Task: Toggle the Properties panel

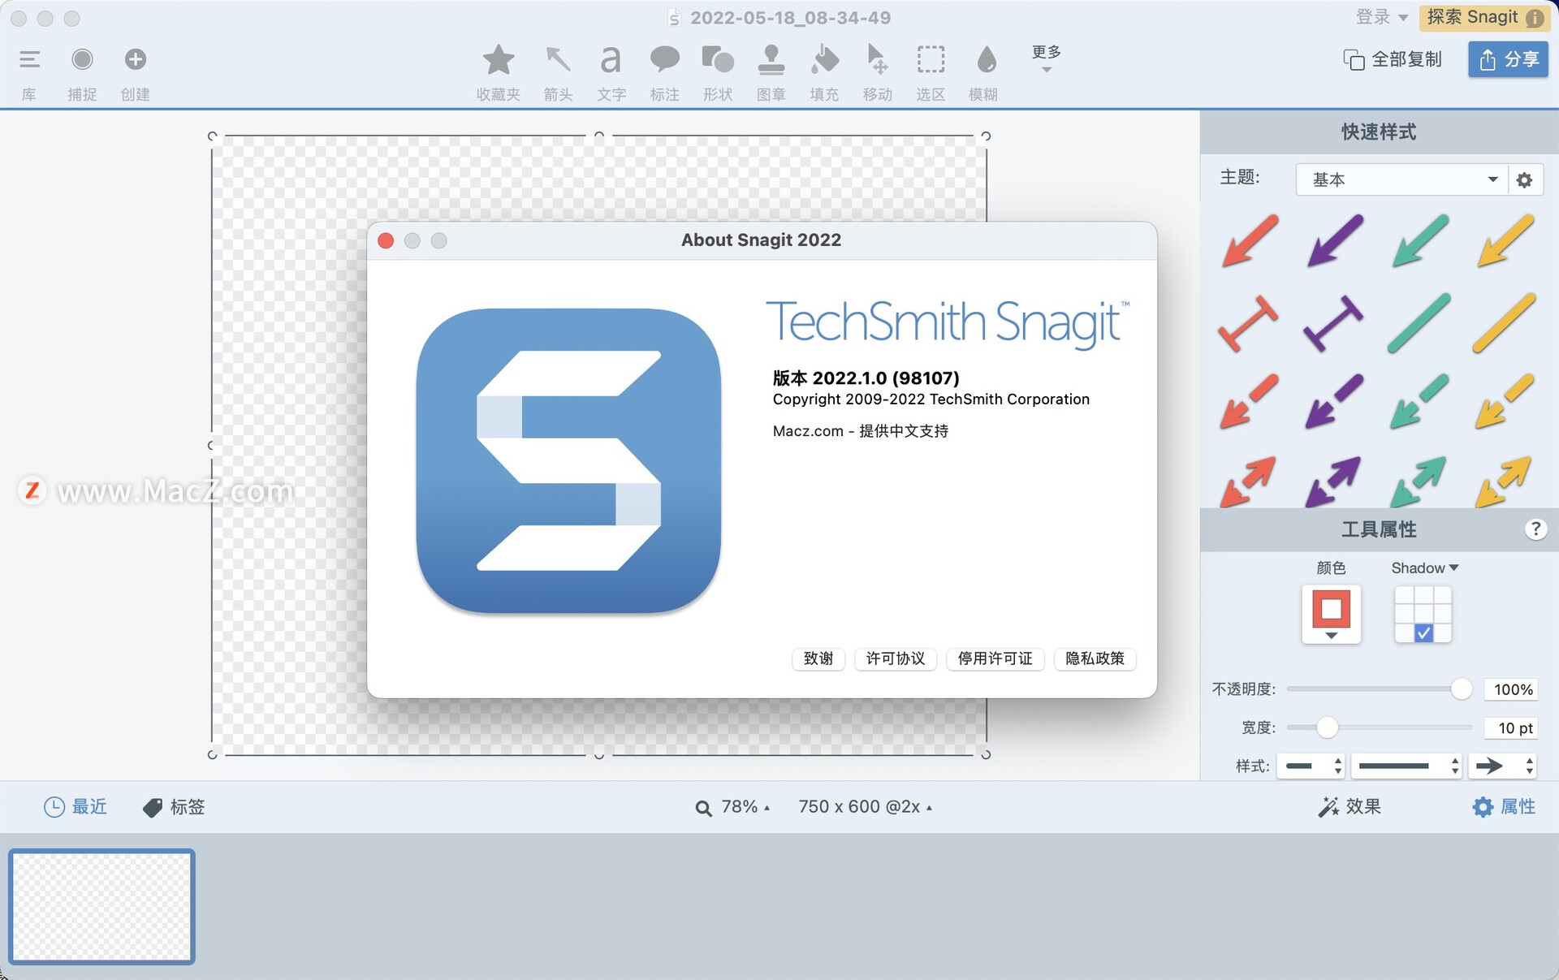Action: [x=1504, y=806]
